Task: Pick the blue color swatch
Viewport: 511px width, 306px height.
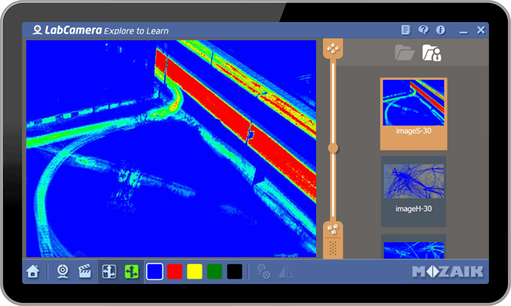Action: (155, 272)
